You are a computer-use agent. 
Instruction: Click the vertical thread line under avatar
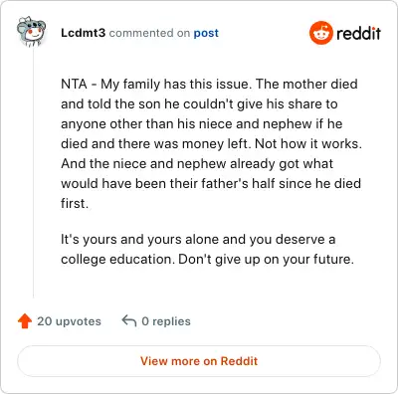coord(33,172)
